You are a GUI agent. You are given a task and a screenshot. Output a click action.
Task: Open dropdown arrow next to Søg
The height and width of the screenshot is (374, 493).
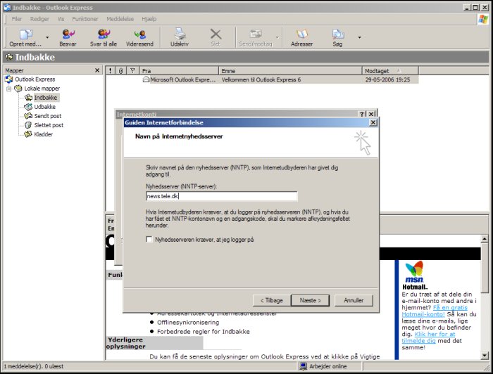[x=359, y=37]
